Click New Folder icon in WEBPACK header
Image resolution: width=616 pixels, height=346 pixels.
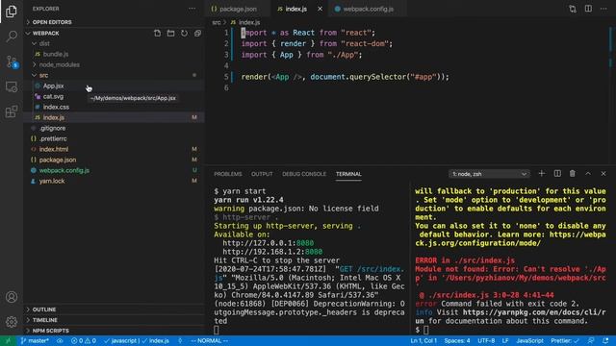click(x=170, y=34)
